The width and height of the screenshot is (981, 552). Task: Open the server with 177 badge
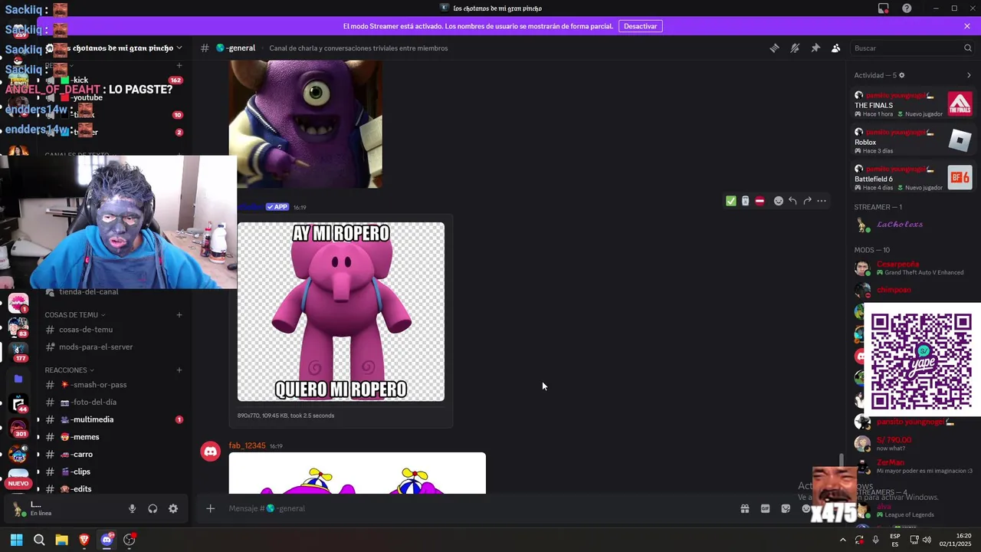tap(18, 352)
